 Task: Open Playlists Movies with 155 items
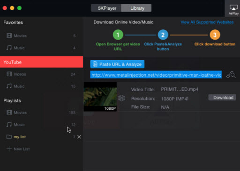click(x=41, y=113)
